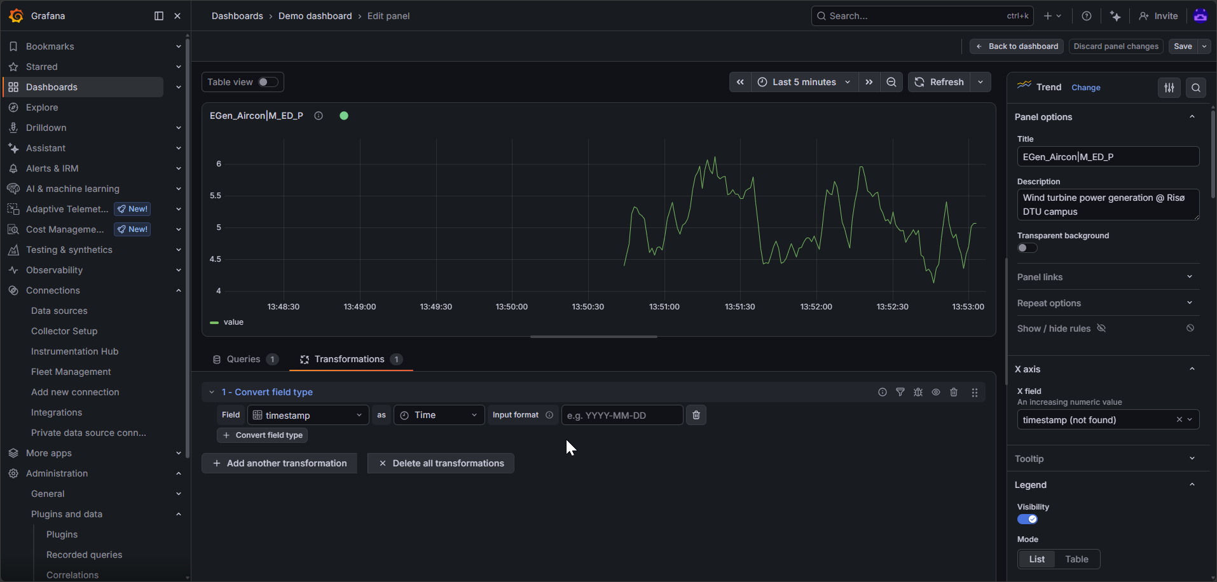
Task: Click Back to dashboard button
Action: [x=1017, y=46]
